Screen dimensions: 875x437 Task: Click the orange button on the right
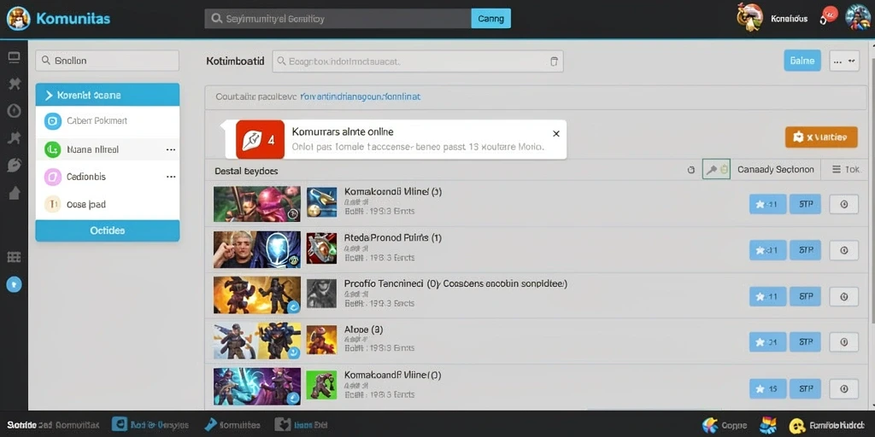pos(821,137)
